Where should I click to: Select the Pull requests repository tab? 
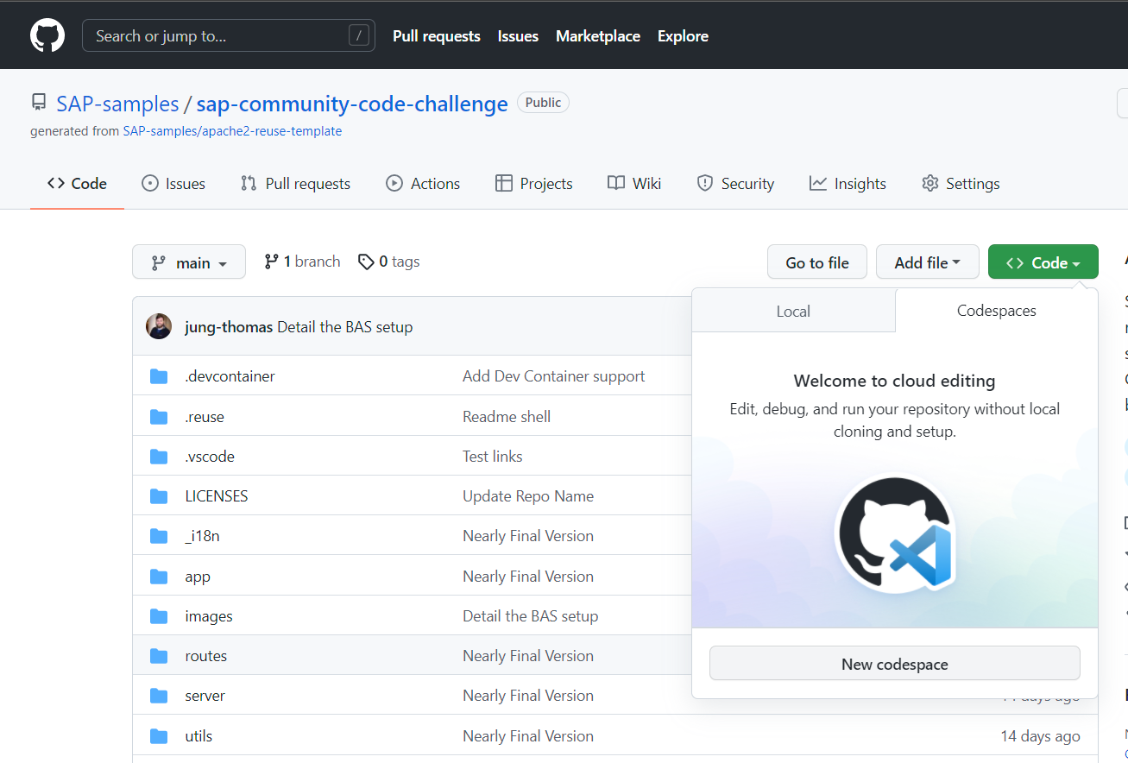click(x=295, y=184)
